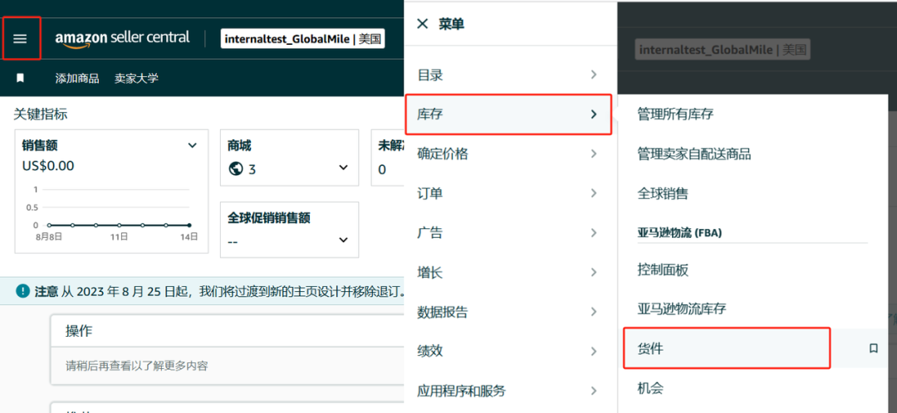
Task: Expand the 应用程序和服务 menu chevron
Action: click(594, 391)
